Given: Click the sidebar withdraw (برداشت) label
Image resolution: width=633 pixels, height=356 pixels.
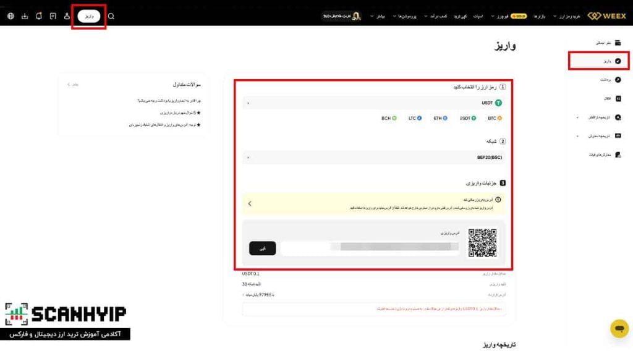Looking at the screenshot, I should click(x=605, y=80).
